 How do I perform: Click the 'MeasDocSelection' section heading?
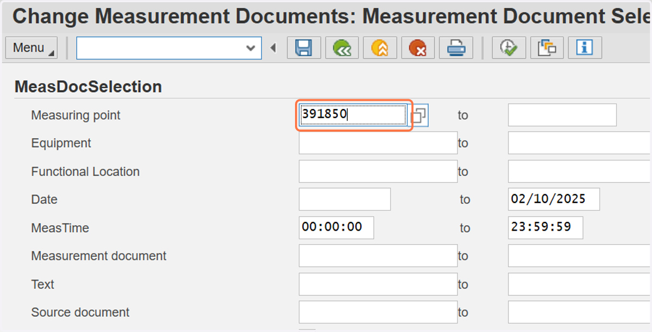[x=88, y=87]
